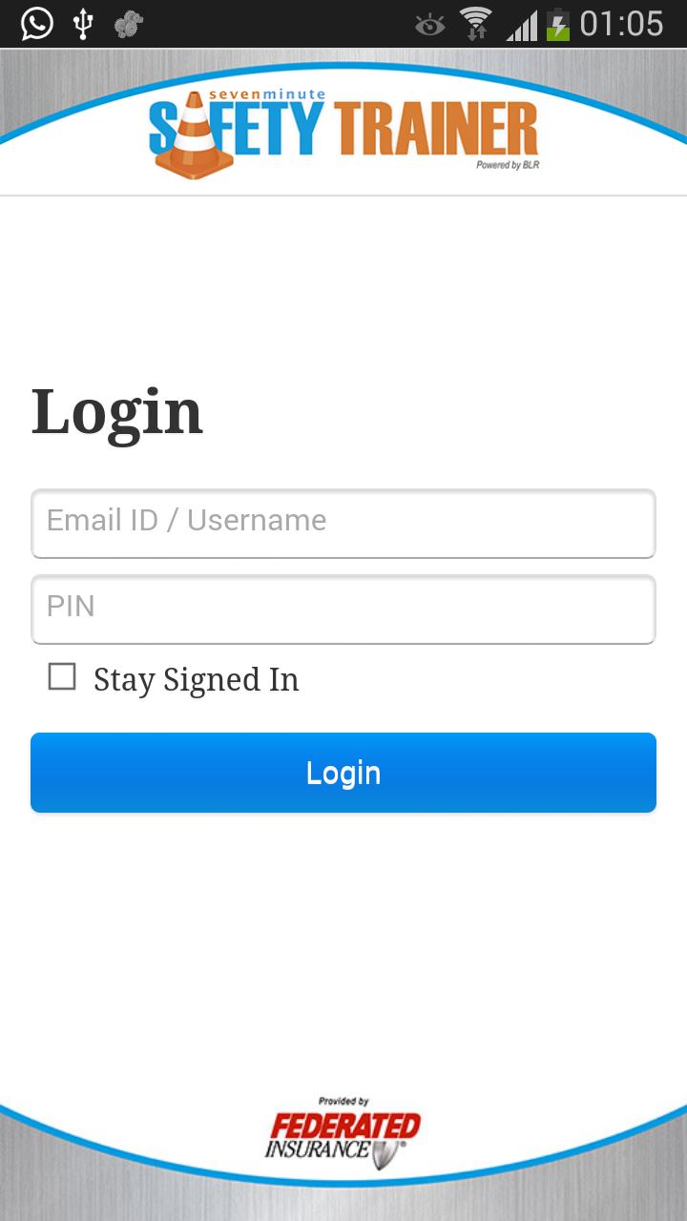Focus the Email ID / Username field

click(343, 523)
